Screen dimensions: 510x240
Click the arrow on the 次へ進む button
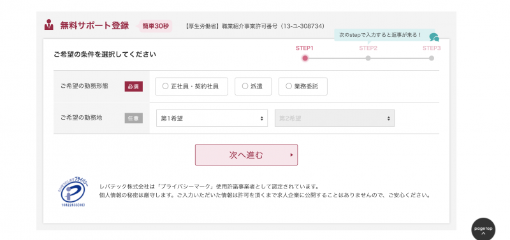[291, 155]
